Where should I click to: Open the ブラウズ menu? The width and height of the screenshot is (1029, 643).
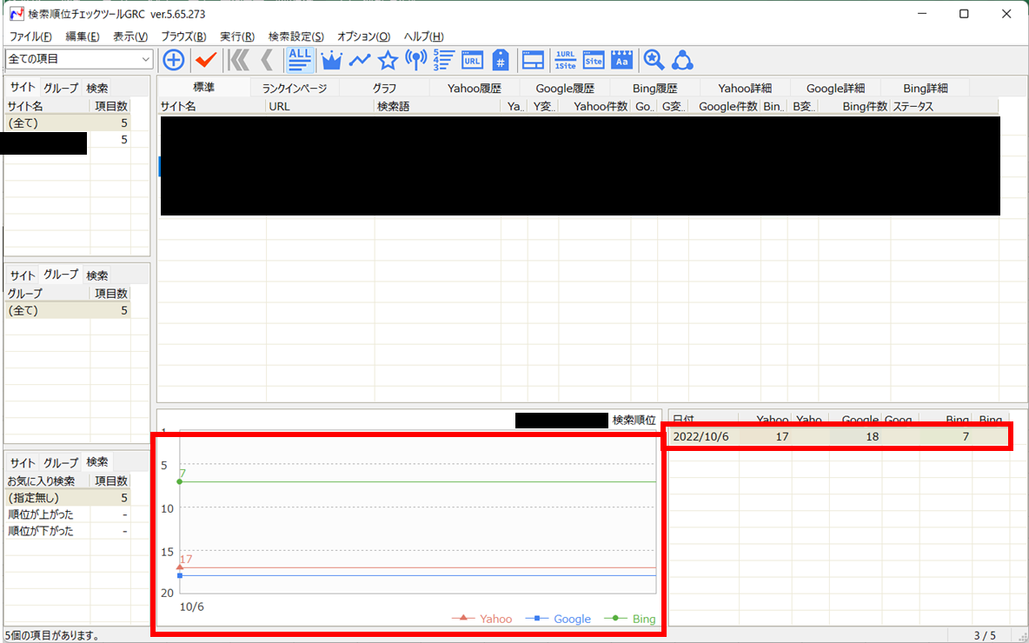[183, 36]
